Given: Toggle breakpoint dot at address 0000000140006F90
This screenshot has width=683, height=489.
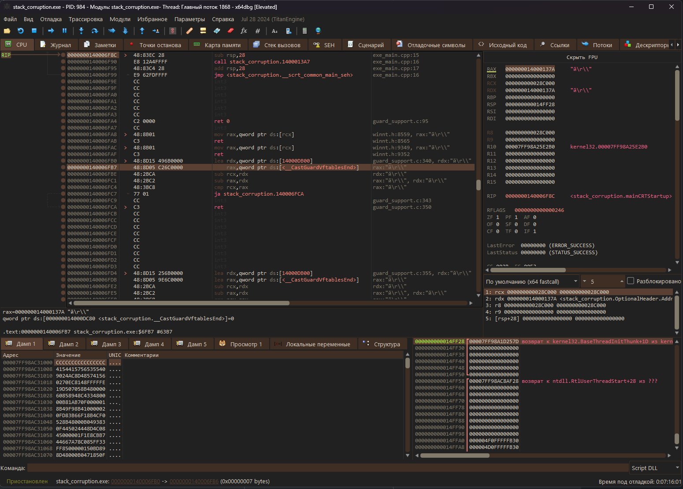Looking at the screenshot, I should 63,62.
